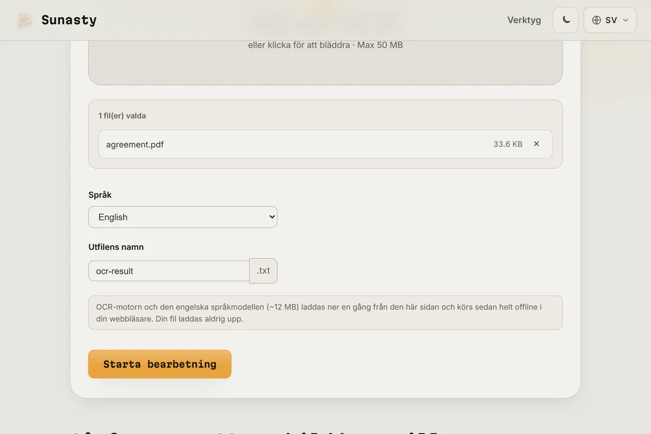Click the 33.6 KB file size text
This screenshot has height=434, width=651.
click(x=507, y=144)
